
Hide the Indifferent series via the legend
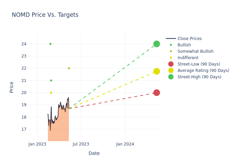click(x=188, y=58)
